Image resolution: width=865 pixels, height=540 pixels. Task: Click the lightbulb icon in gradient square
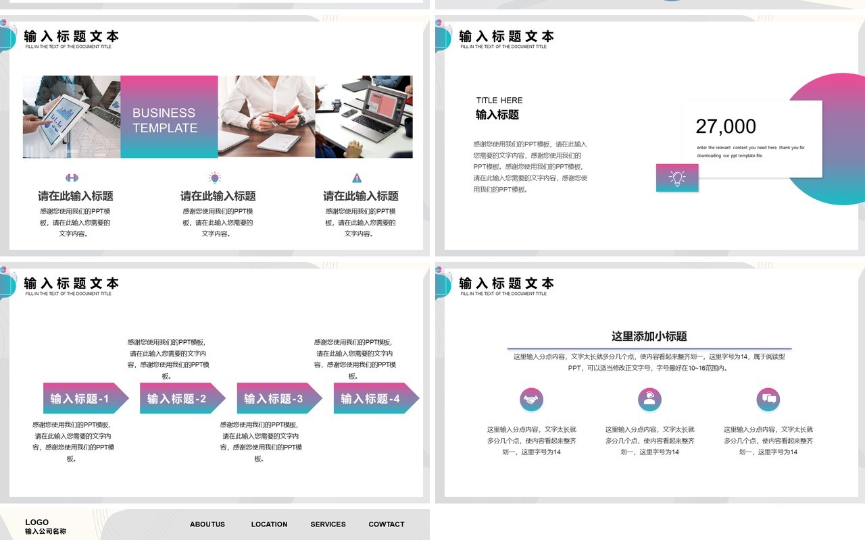(x=677, y=178)
